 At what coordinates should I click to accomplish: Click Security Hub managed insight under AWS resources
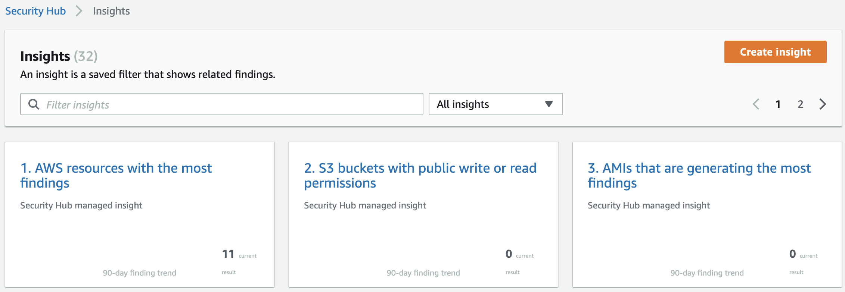coord(81,205)
